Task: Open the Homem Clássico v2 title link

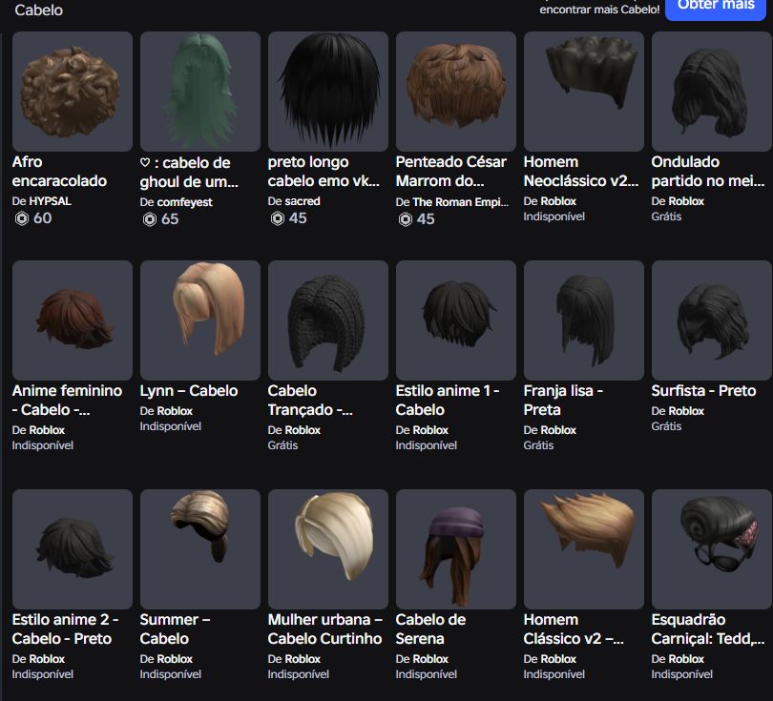Action: point(574,629)
